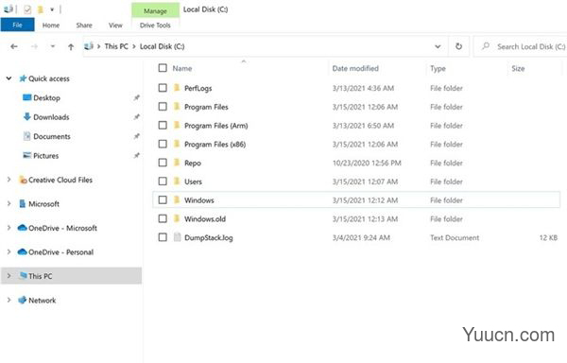
Task: Open Desktop in Quick access
Action: click(46, 98)
